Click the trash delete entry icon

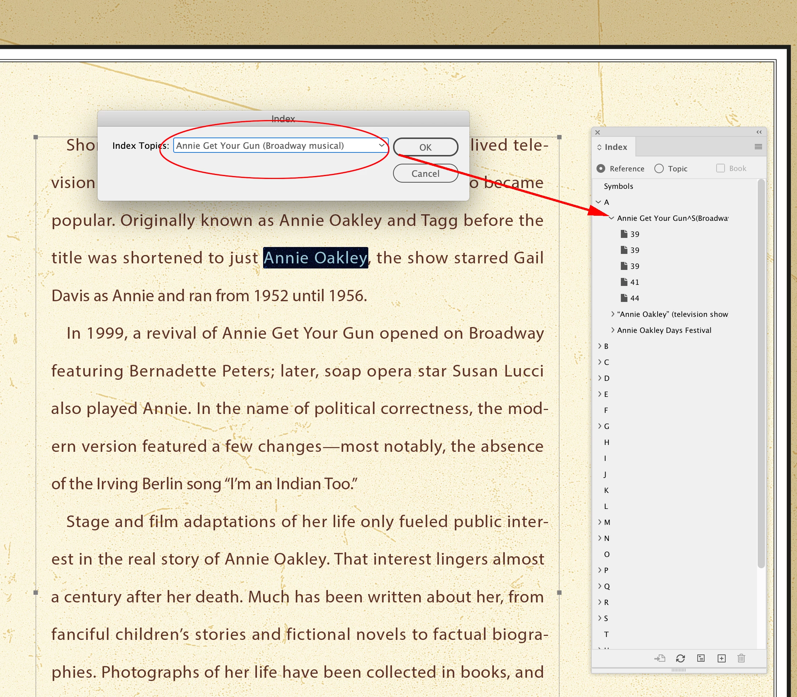[741, 658]
